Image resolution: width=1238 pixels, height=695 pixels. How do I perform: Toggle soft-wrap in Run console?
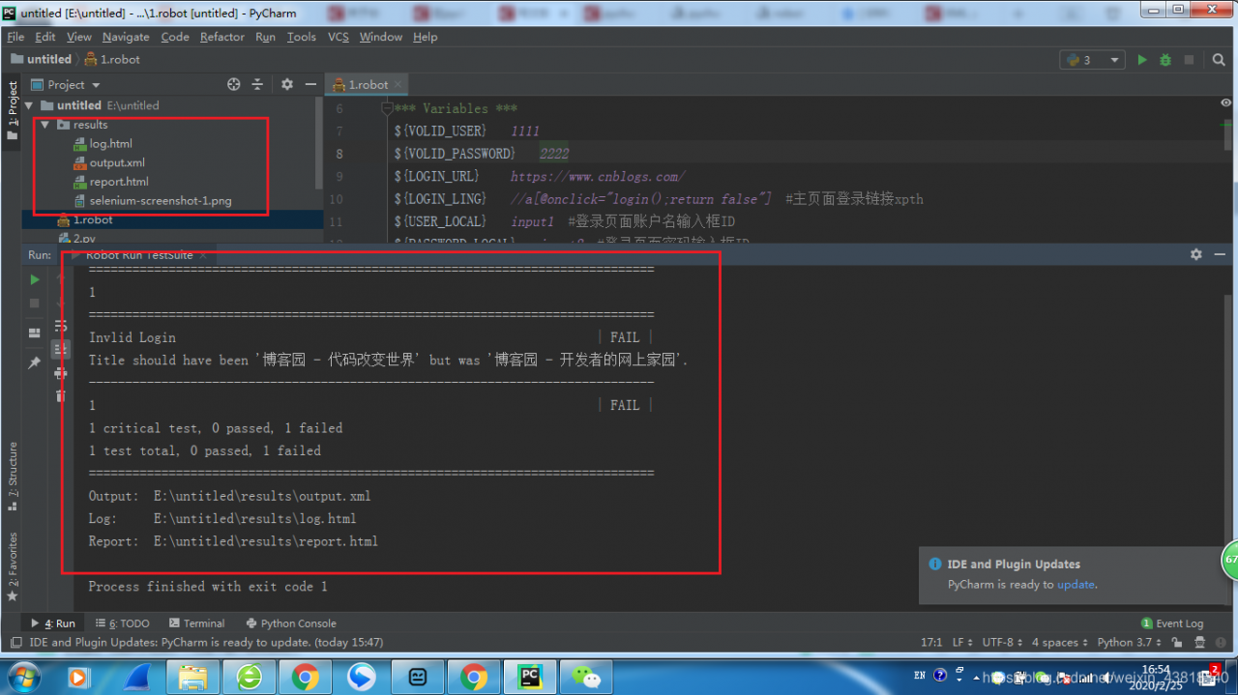[61, 326]
